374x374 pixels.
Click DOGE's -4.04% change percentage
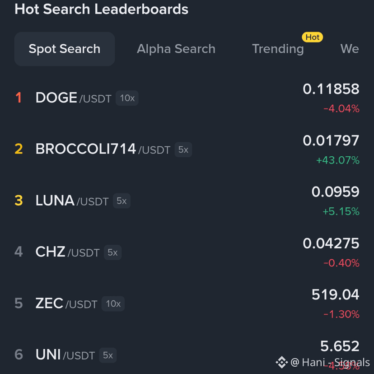click(341, 108)
